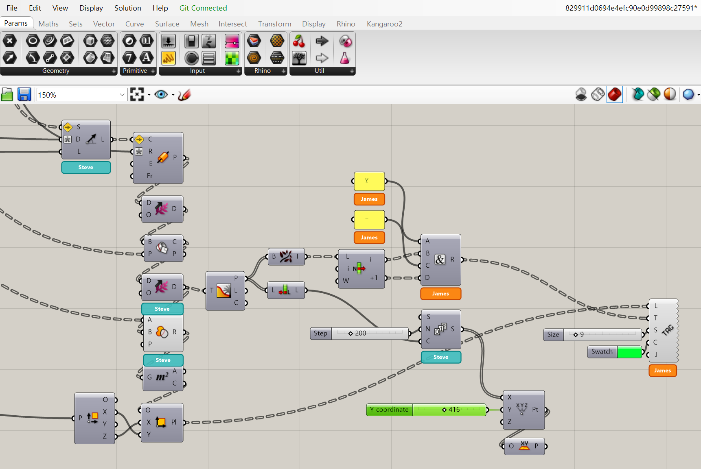The height and width of the screenshot is (469, 701).
Task: Click the green Swatch color
Action: (x=629, y=352)
